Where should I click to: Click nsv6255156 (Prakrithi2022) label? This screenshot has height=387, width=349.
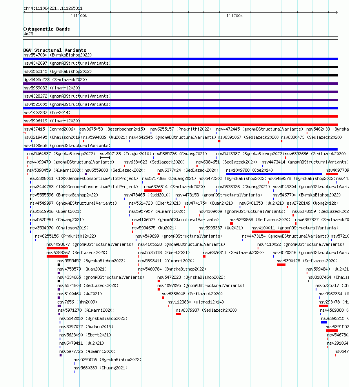click(x=65, y=236)
